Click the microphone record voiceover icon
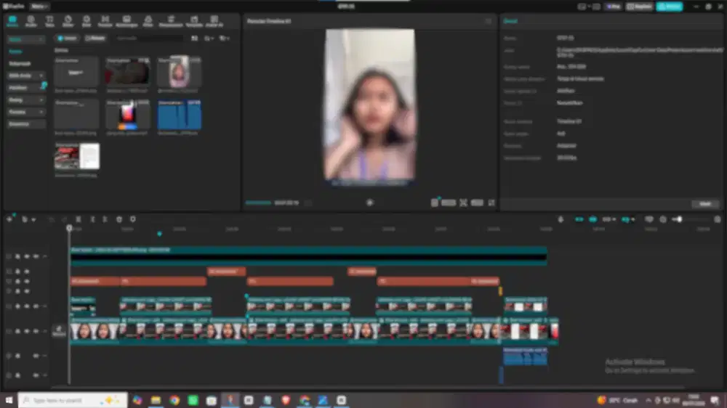Screen dimensions: 727x408 [x=561, y=219]
